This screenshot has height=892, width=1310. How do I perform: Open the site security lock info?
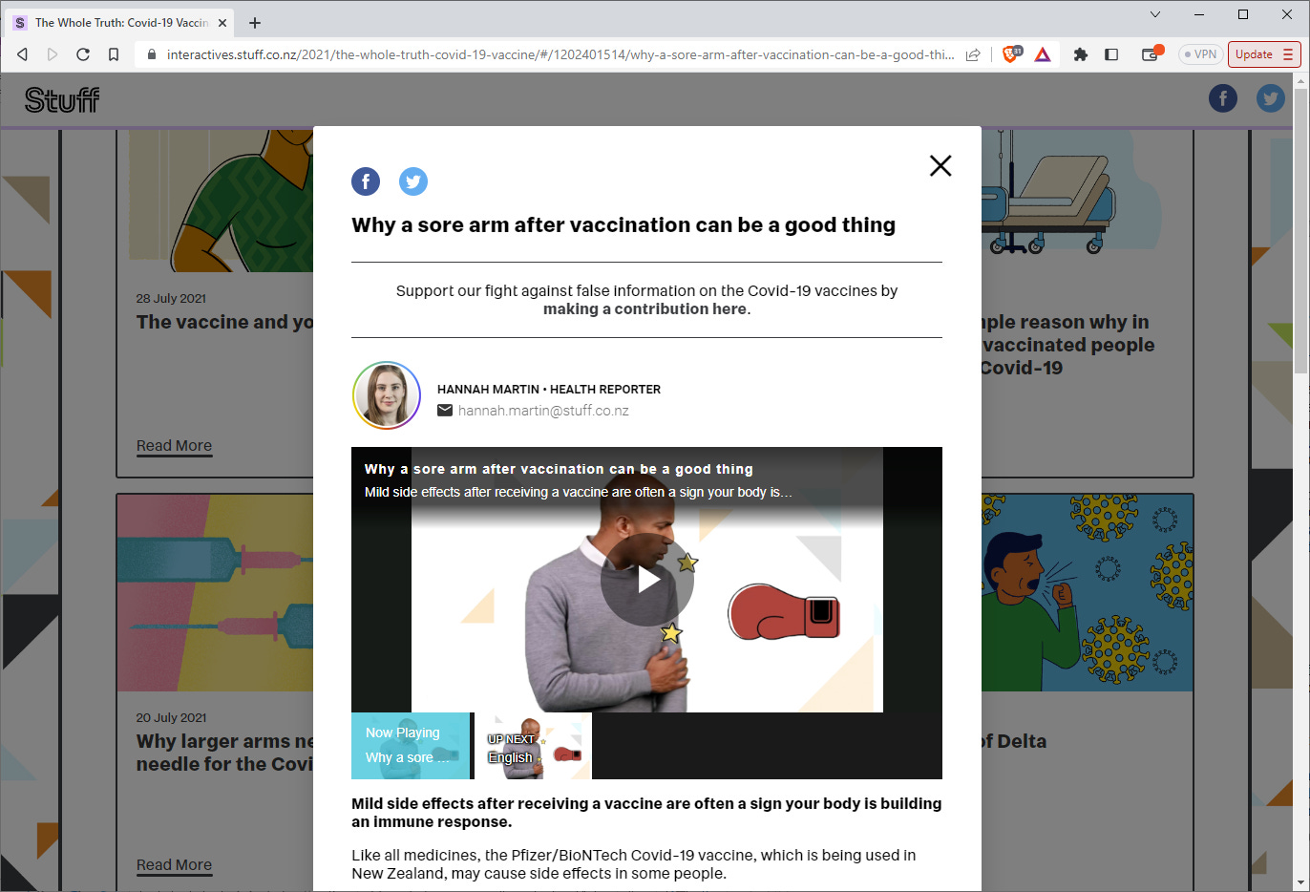[x=151, y=54]
